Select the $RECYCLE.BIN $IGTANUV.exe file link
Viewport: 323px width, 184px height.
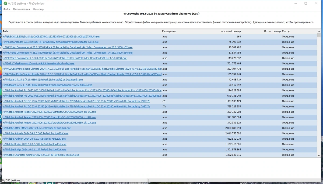[x=51, y=37]
